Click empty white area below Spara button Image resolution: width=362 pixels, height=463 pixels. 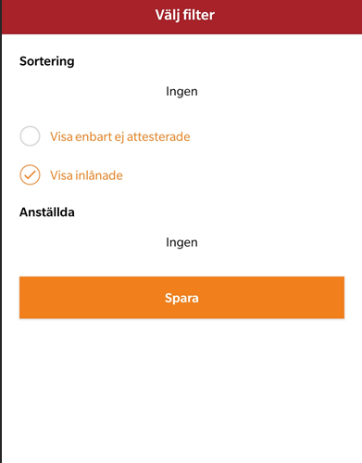point(181,390)
